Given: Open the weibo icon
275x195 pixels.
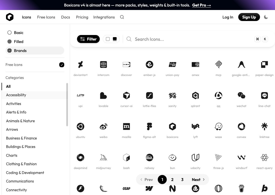Looking at the screenshot, I should pyautogui.click(x=103, y=126).
